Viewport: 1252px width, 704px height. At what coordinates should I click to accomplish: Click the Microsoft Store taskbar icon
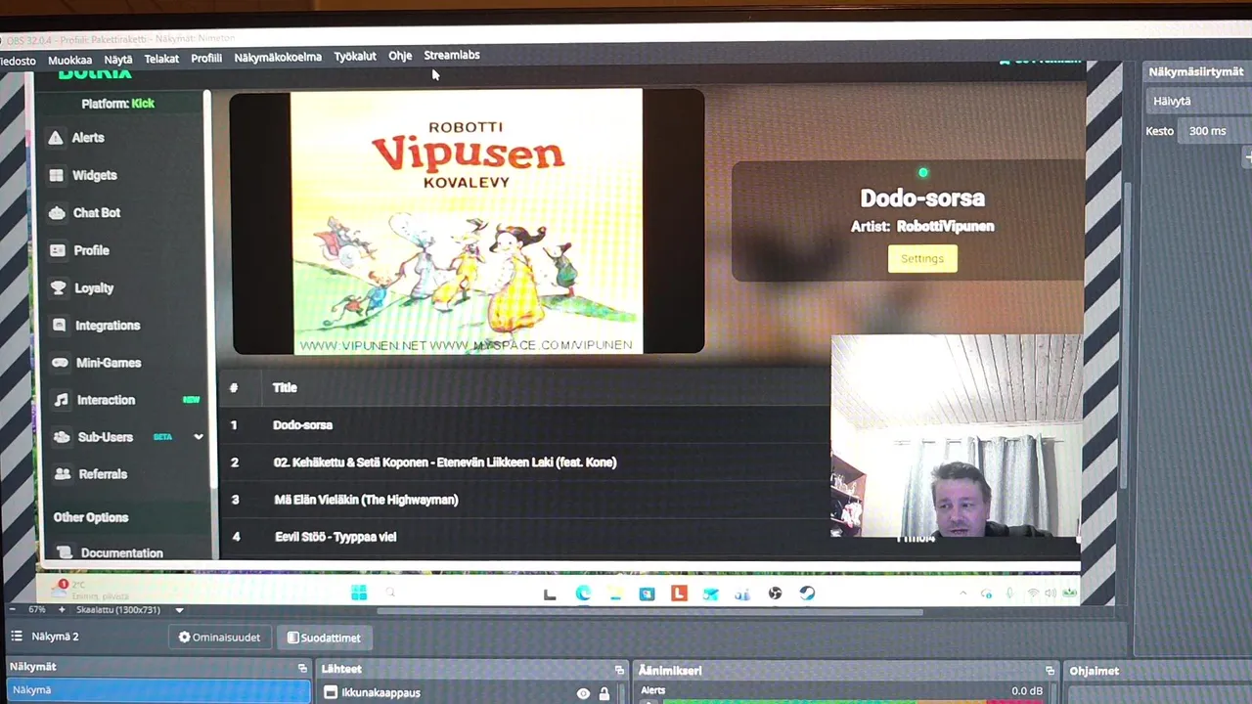click(647, 594)
